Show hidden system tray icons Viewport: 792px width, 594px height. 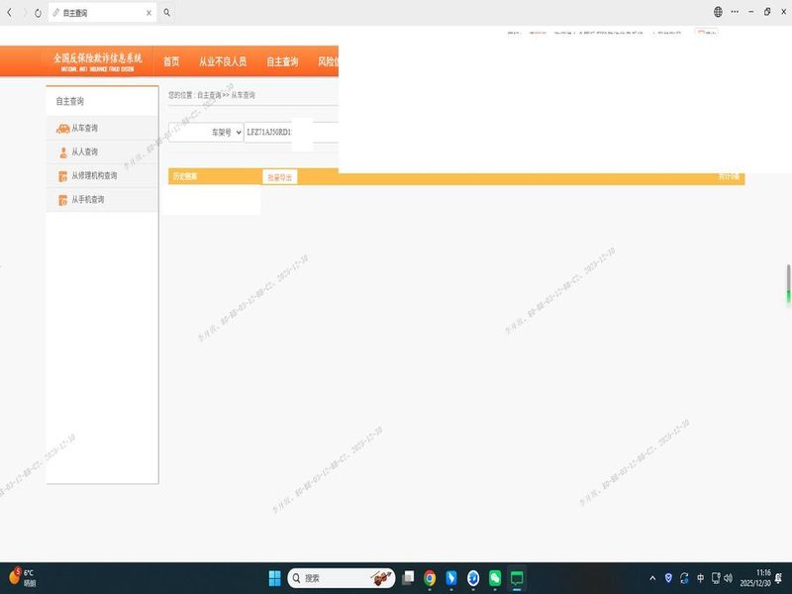(x=651, y=577)
